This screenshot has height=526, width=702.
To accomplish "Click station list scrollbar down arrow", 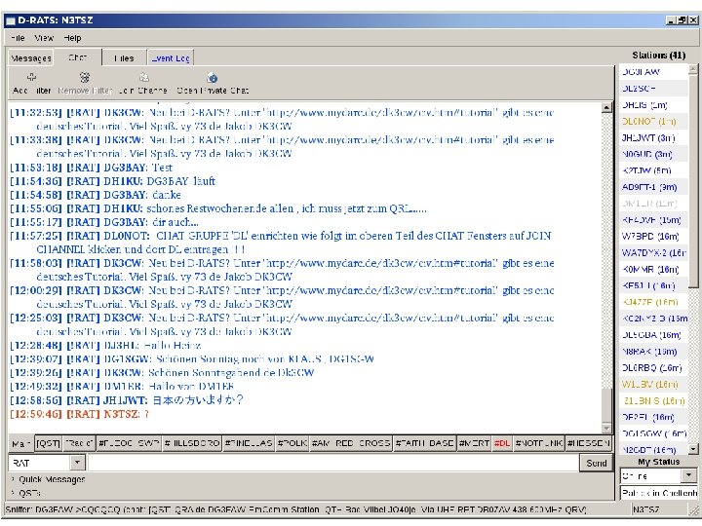I will point(693,449).
